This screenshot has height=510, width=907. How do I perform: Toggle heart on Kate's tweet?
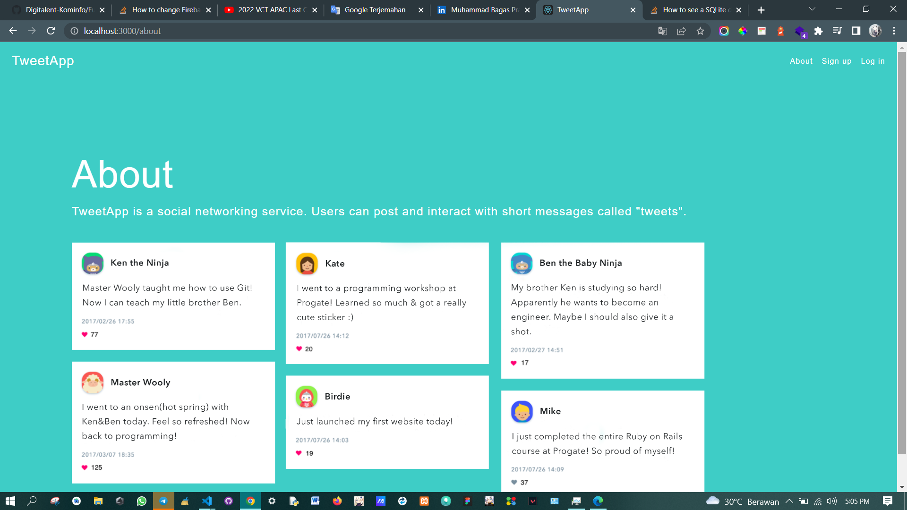[299, 349]
